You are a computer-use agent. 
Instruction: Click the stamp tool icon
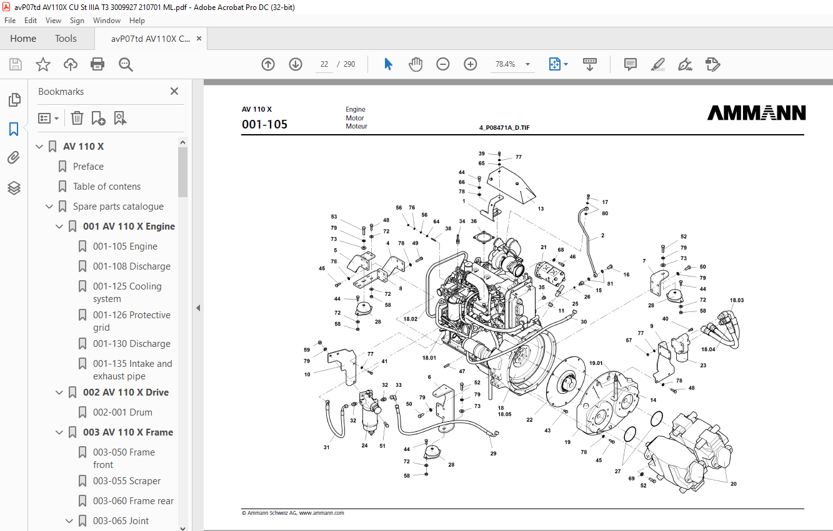[x=713, y=64]
